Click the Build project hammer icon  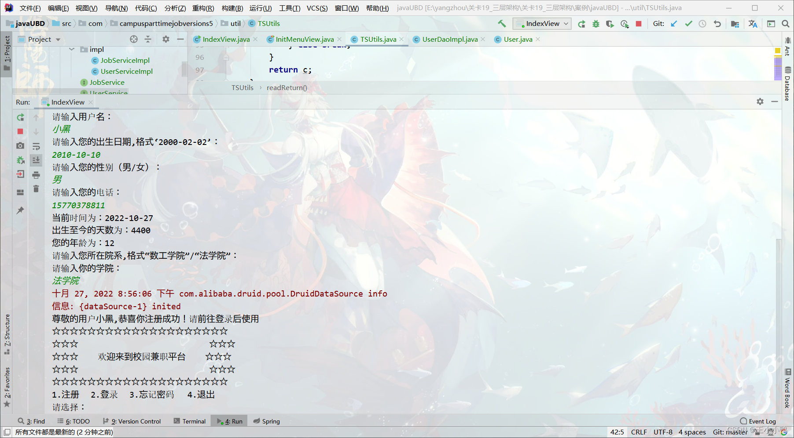click(x=502, y=24)
